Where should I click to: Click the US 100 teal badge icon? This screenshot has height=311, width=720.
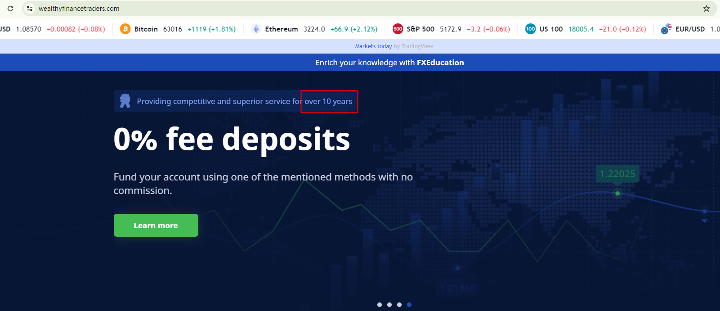point(531,29)
